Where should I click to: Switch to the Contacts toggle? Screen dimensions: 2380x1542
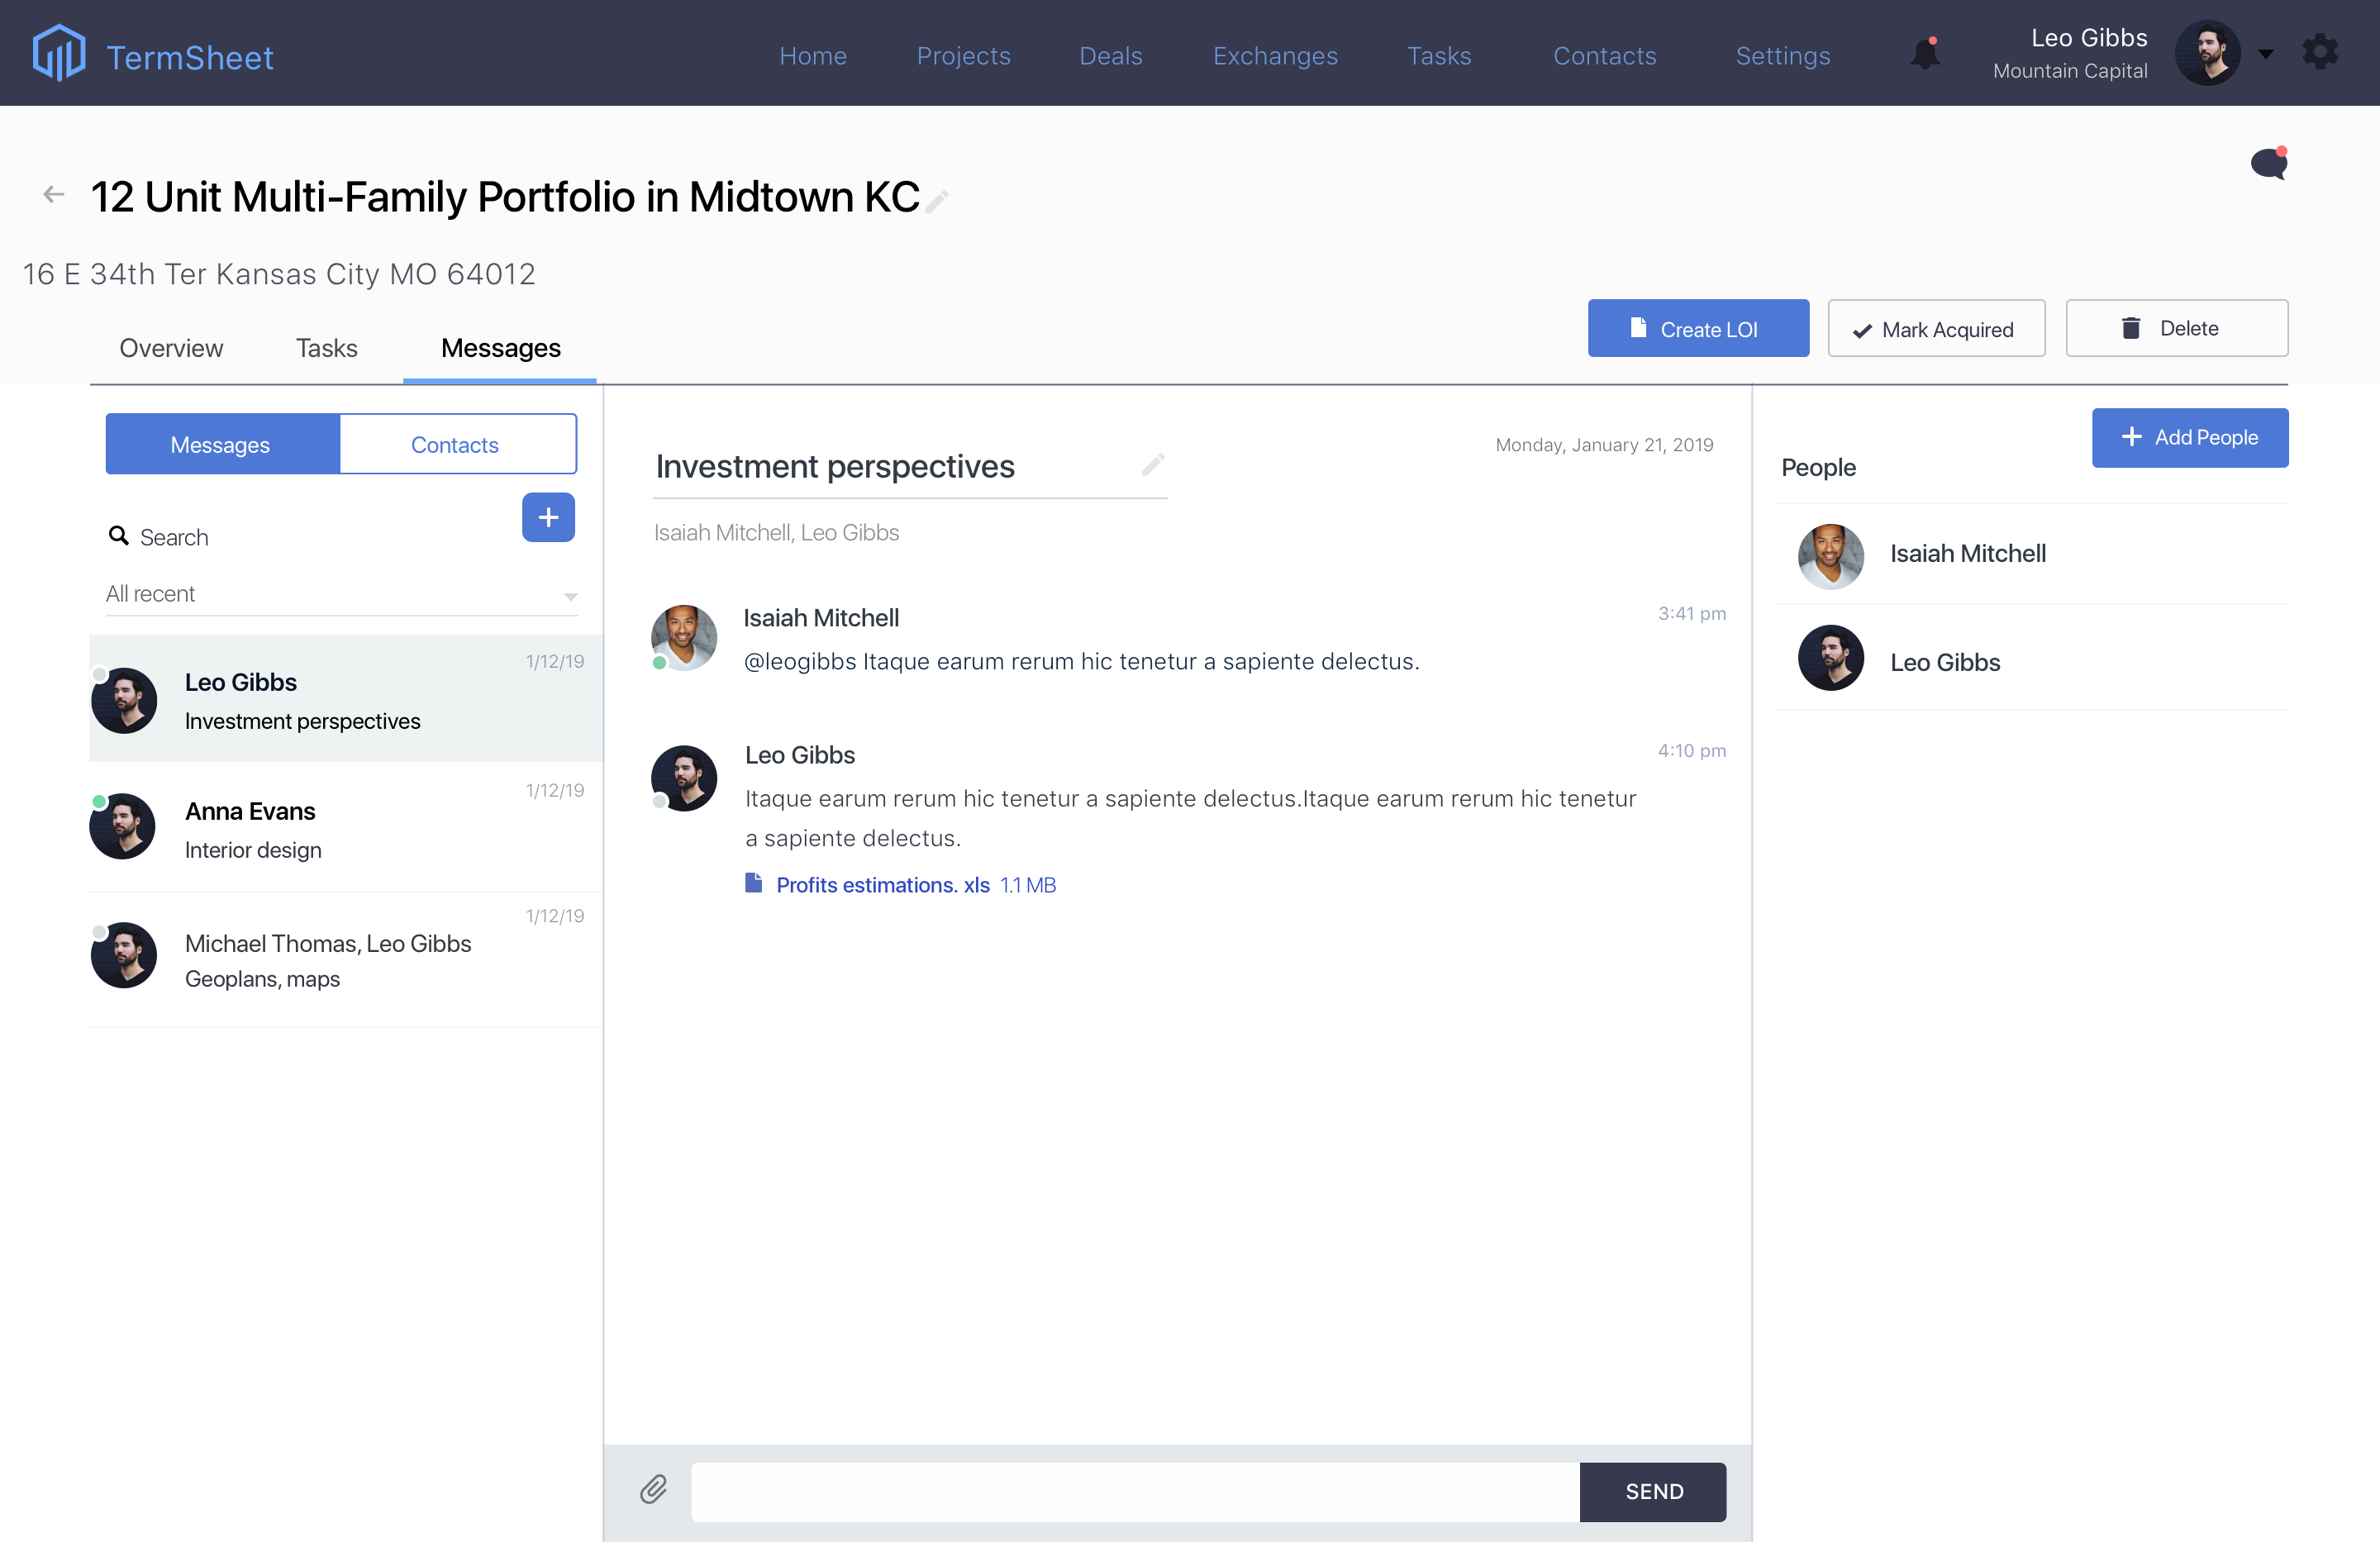456,445
